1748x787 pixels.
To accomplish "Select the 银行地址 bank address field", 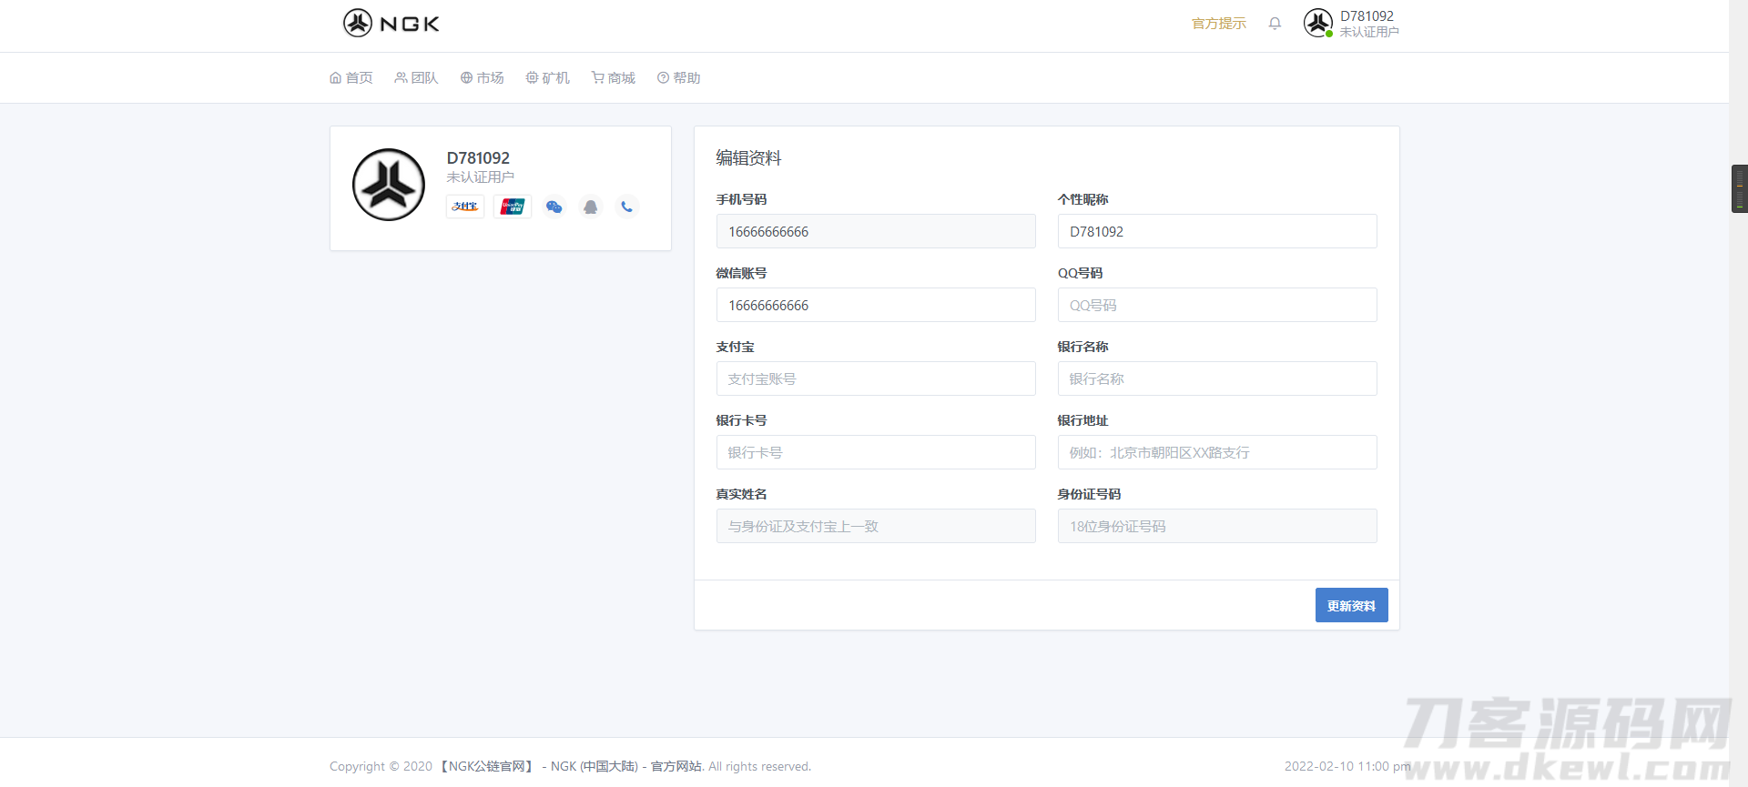I will [1216, 452].
